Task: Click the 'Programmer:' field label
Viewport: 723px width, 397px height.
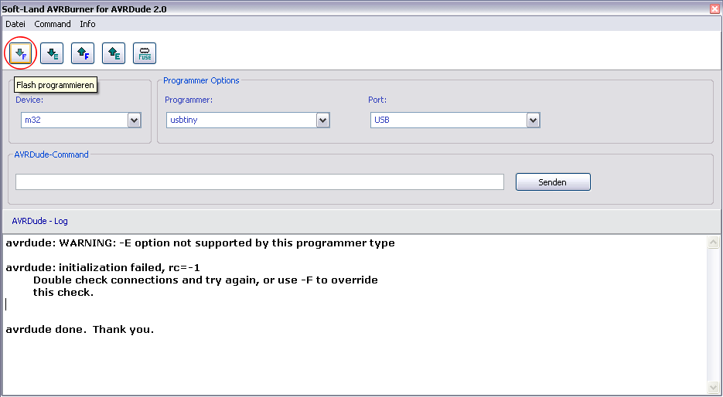Action: [x=189, y=100]
